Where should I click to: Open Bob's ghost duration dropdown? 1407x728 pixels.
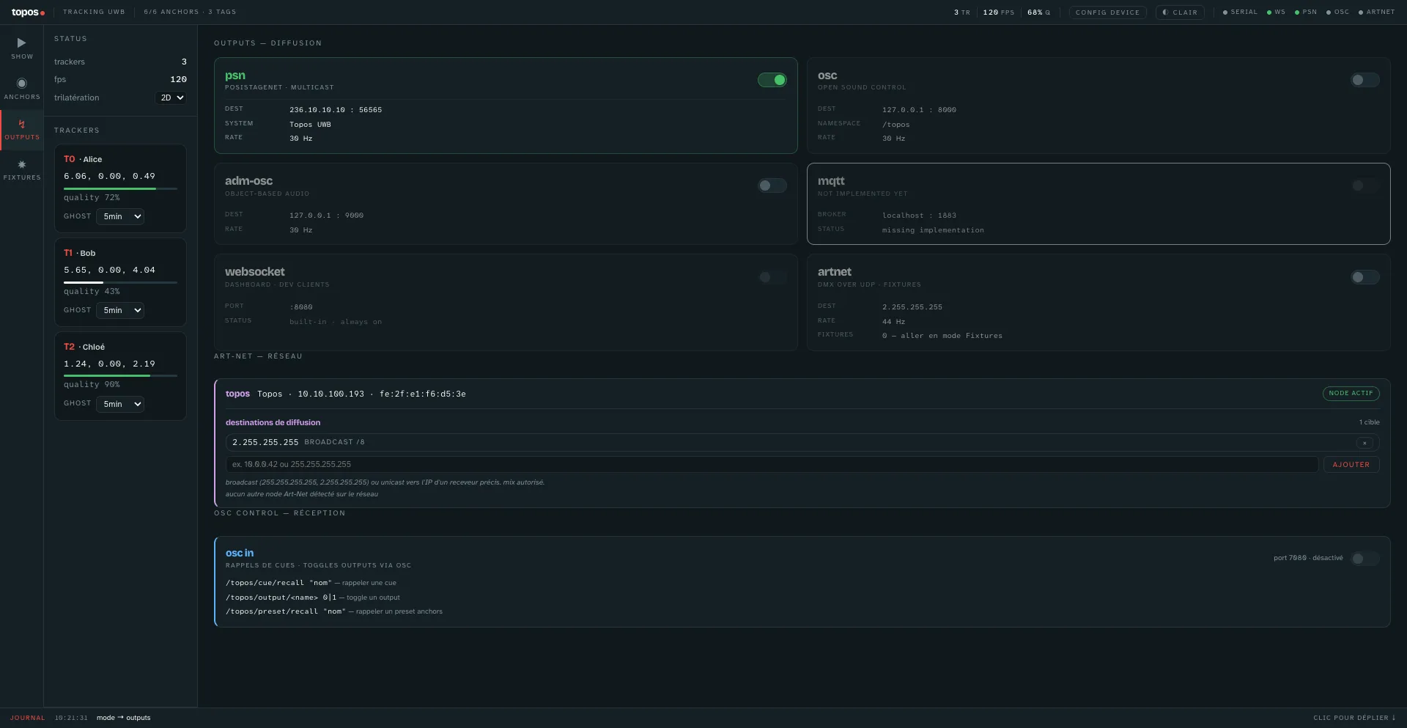click(x=120, y=310)
